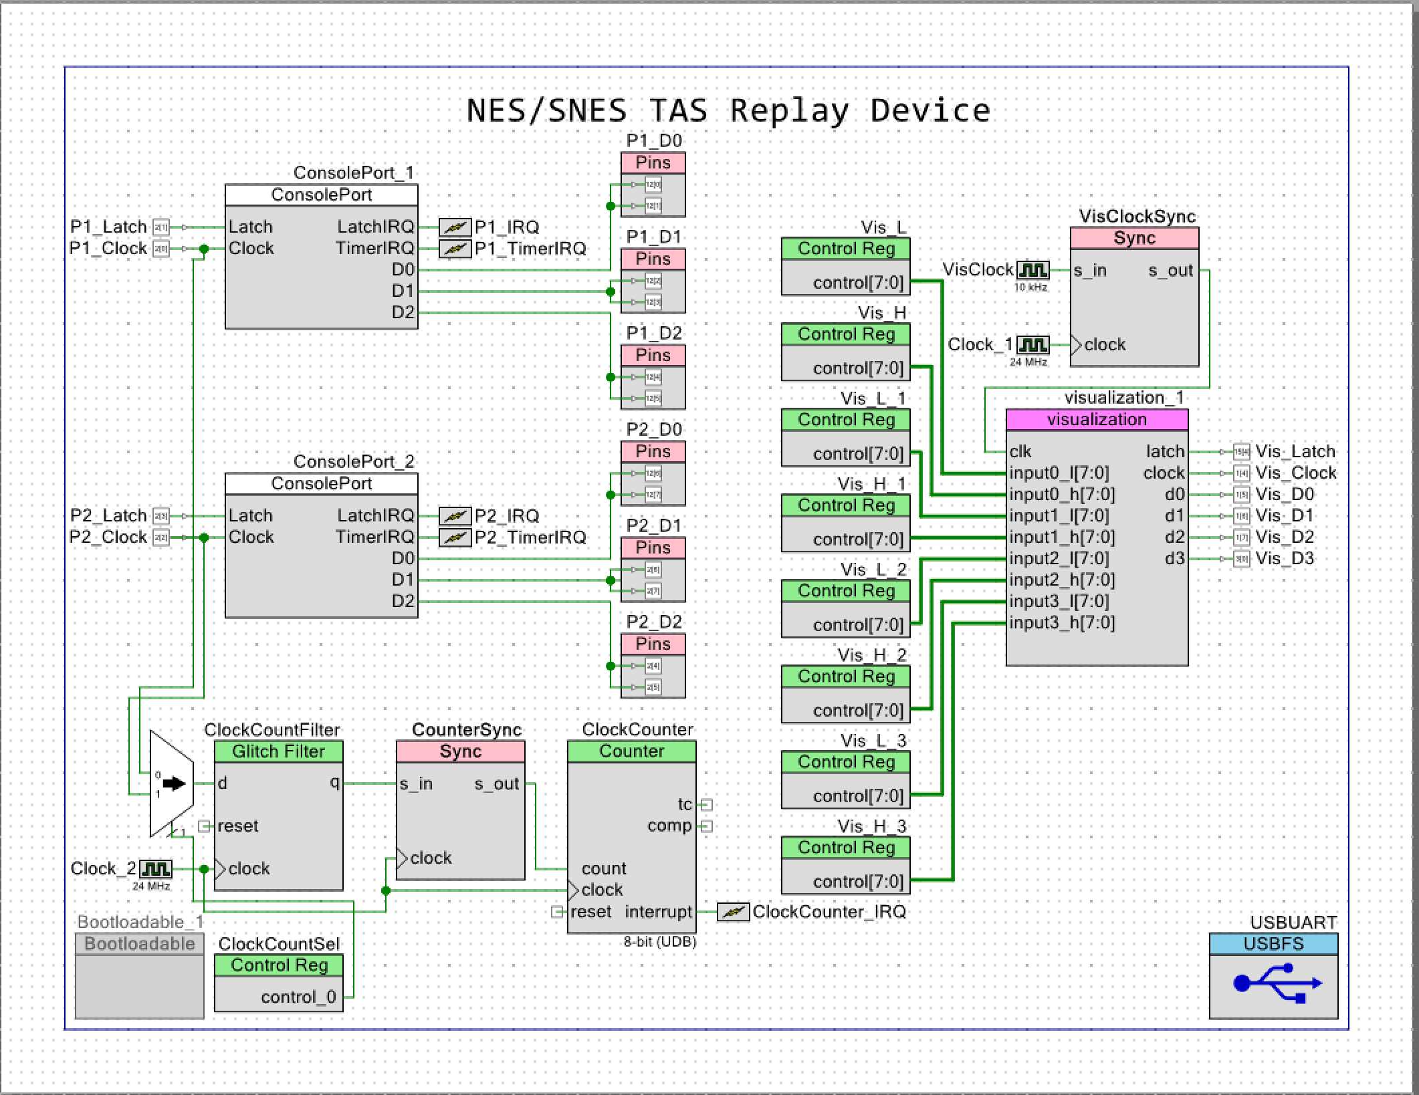Click the Clock_1 24 MHz clock icon

click(x=1032, y=345)
